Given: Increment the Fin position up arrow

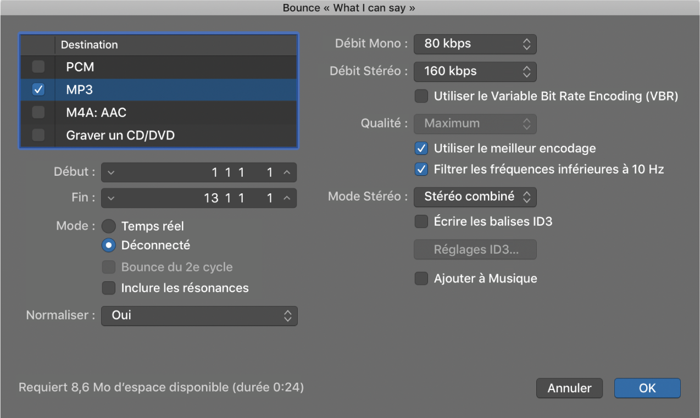Looking at the screenshot, I should [286, 198].
